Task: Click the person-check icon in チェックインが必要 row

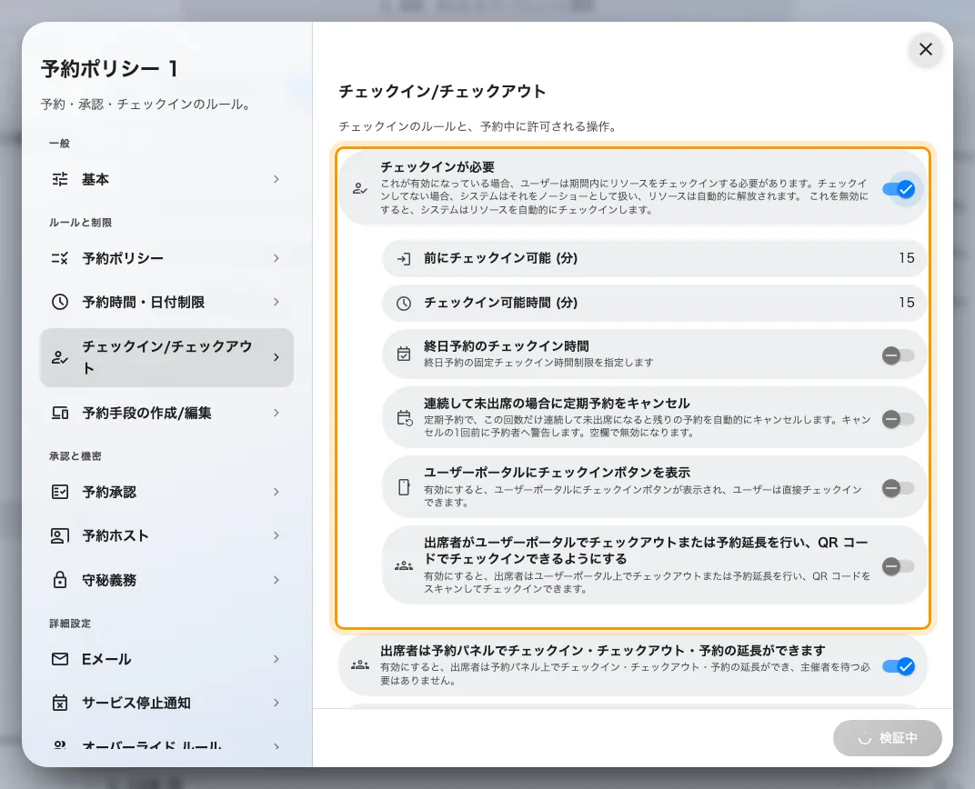Action: coord(359,188)
